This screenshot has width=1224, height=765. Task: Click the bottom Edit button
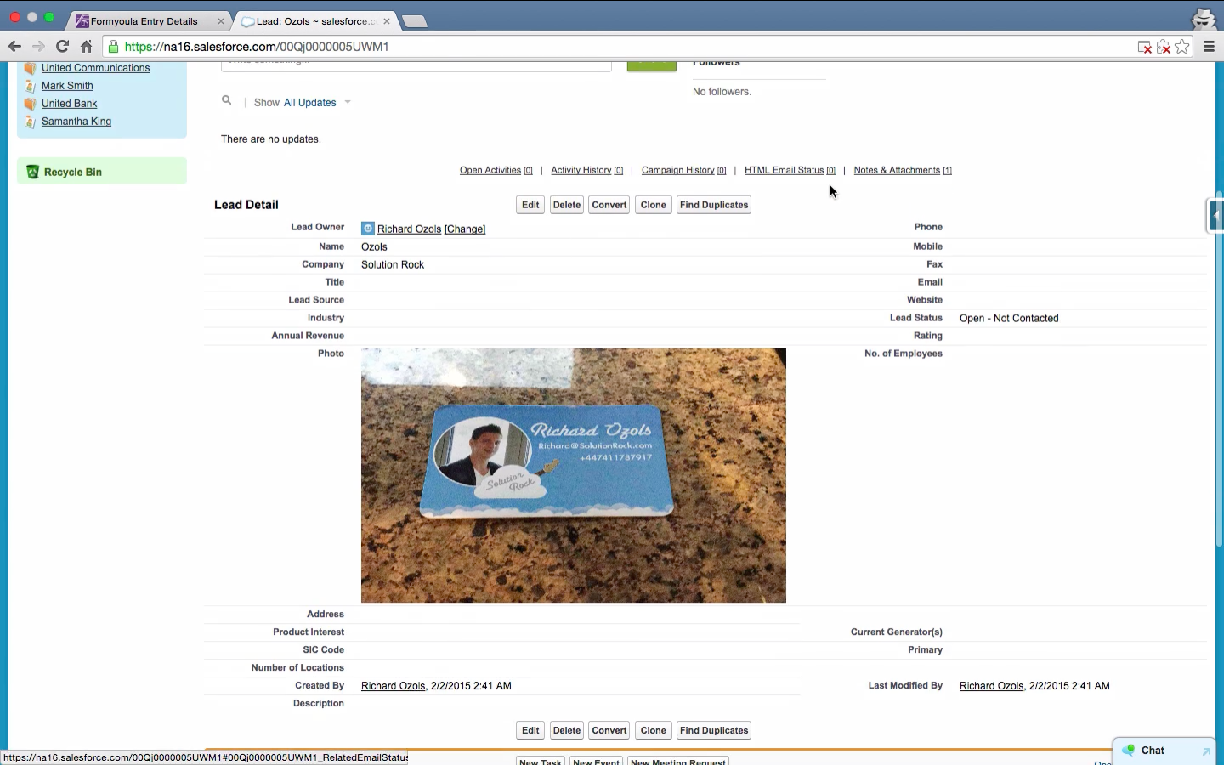point(530,730)
